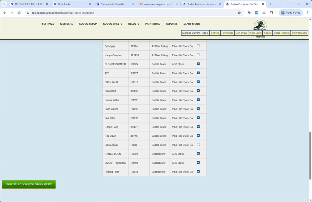Open the SETTINGS menu
The image size is (312, 202).
[48, 24]
